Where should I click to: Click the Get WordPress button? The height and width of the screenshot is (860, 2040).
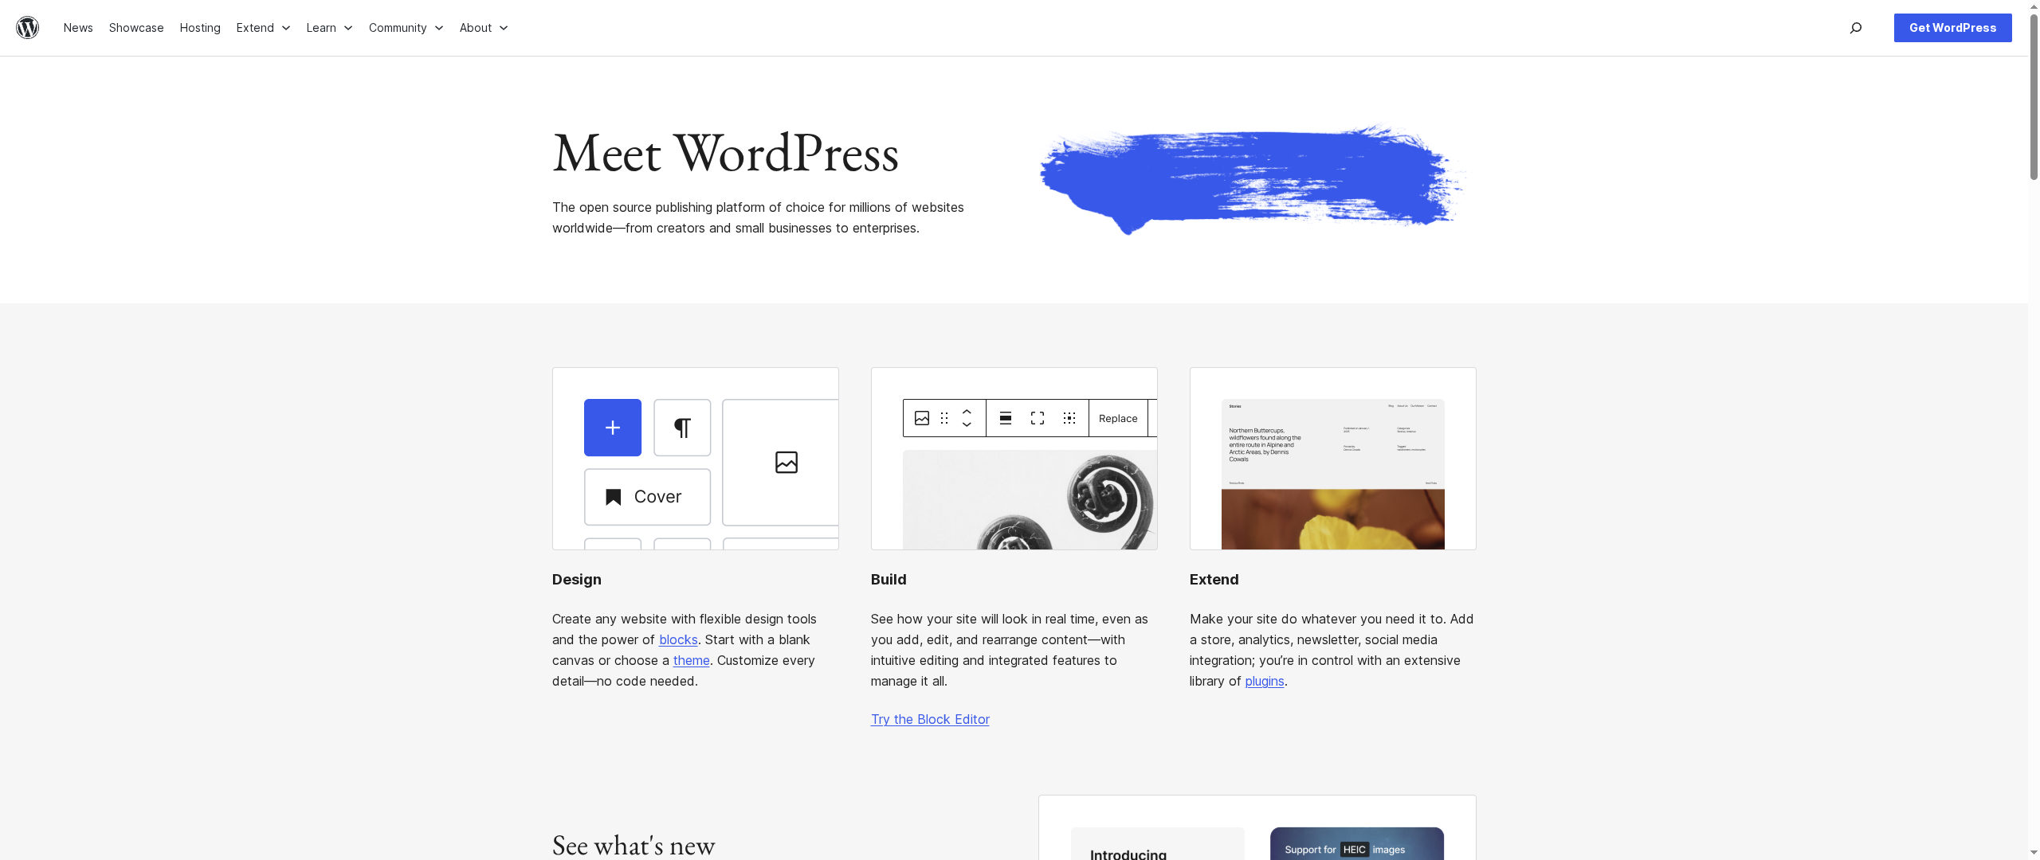pos(1952,28)
